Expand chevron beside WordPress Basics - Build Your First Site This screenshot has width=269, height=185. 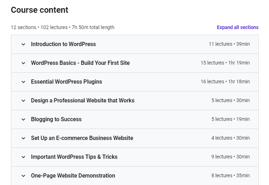click(23, 63)
